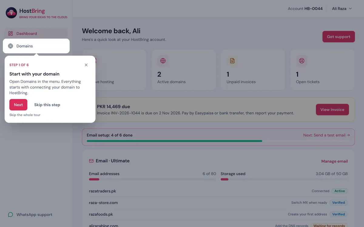The image size is (364, 227).
Task: Click the Storage used usage bar
Action: tap(284, 179)
